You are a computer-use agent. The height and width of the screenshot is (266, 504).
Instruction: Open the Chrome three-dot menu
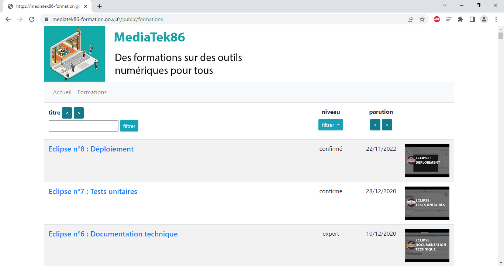click(496, 19)
